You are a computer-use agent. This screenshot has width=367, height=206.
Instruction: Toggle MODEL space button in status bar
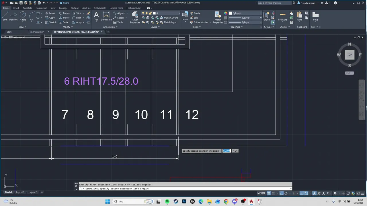261,193
